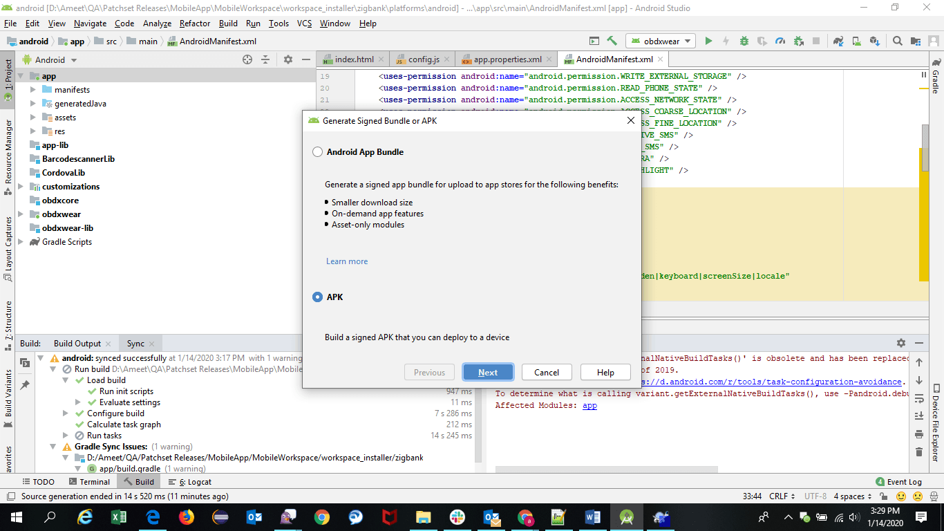Click the Toggle view icon in Build panel
This screenshot has height=531, width=944.
(x=25, y=363)
